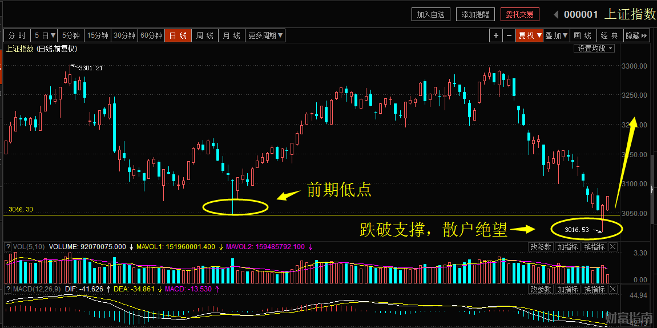Click the 添加提醒 button
Viewport: 657px width, 328px height.
point(475,14)
